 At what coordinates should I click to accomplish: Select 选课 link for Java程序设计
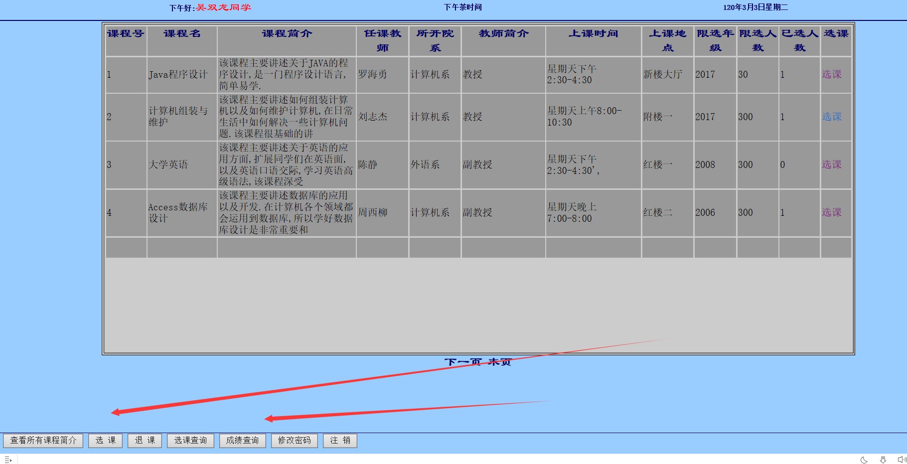coord(832,74)
